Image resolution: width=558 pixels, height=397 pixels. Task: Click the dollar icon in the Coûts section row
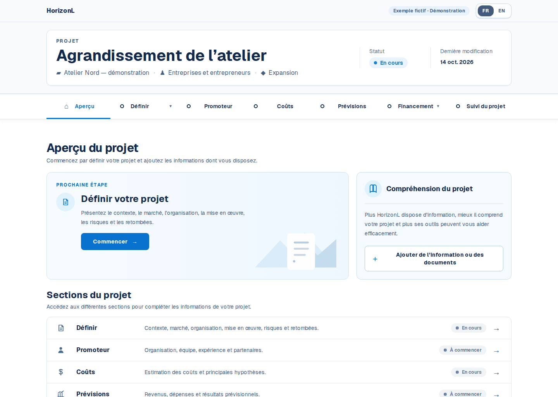click(x=61, y=372)
